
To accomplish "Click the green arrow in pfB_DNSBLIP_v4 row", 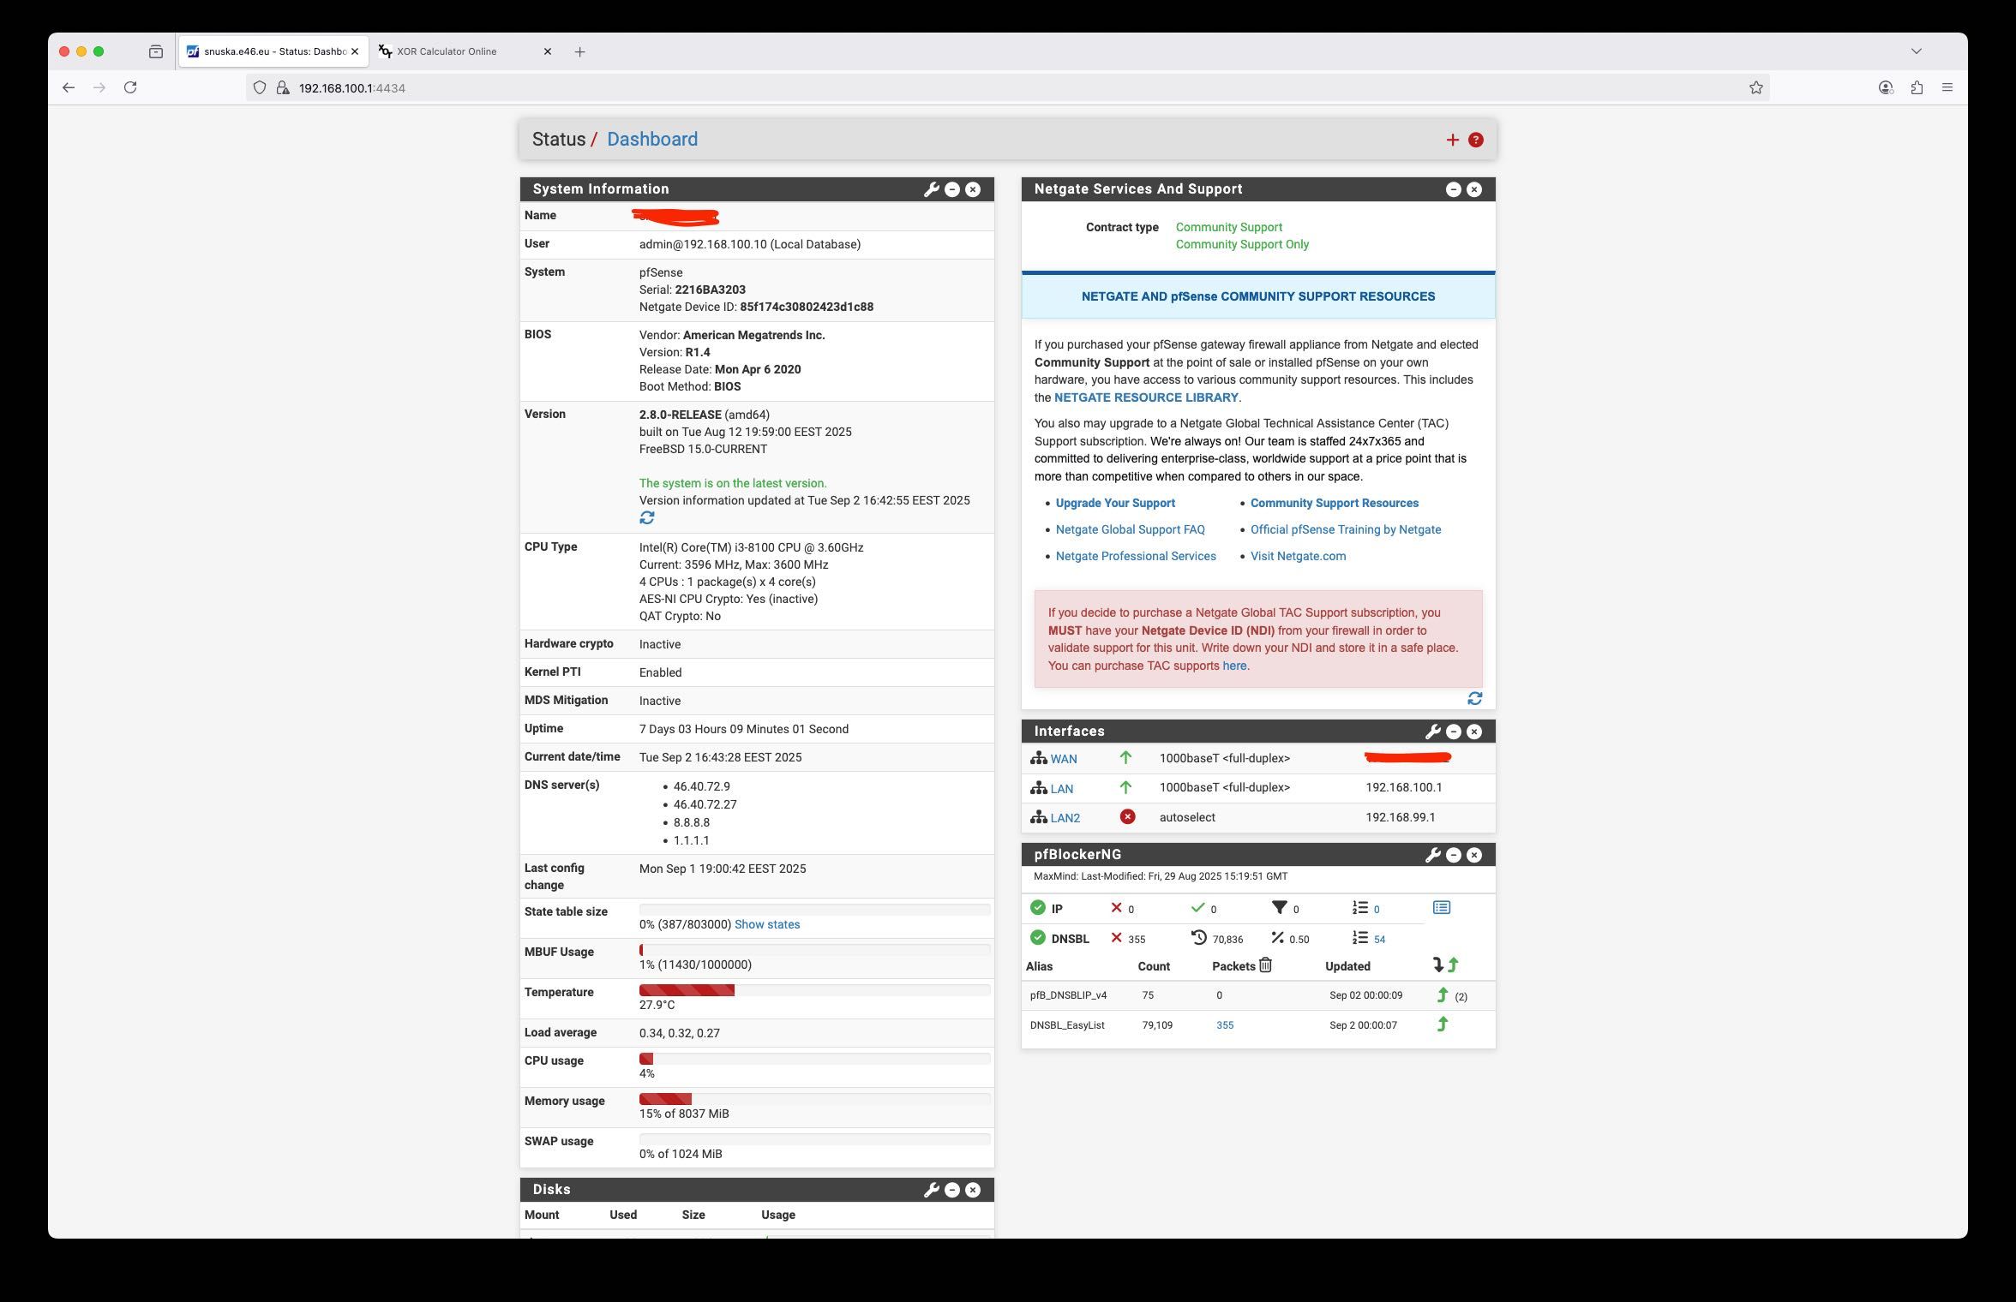I will [x=1443, y=995].
